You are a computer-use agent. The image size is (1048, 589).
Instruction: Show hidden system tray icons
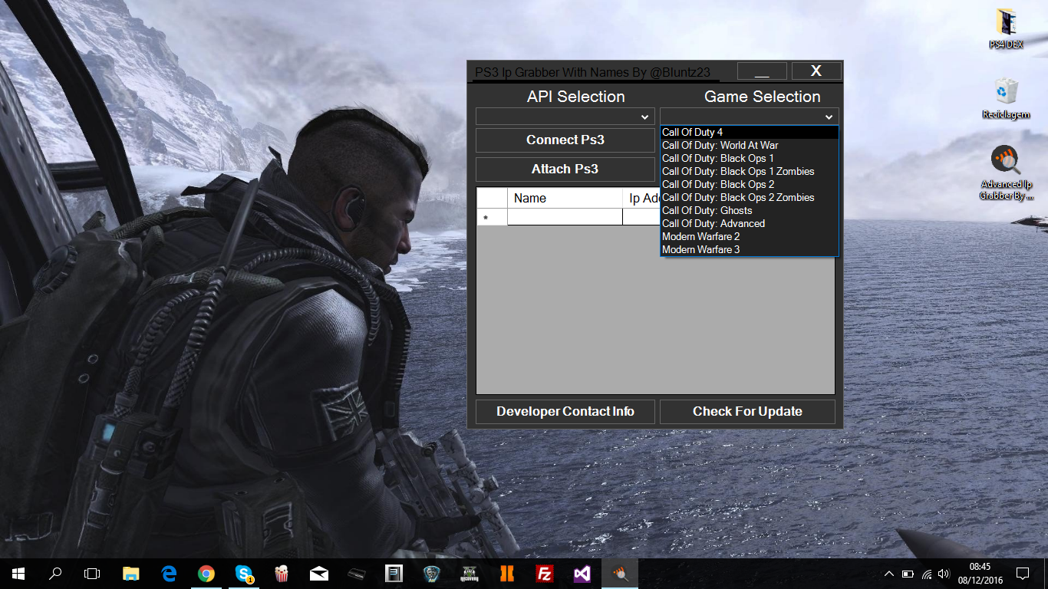click(x=888, y=574)
